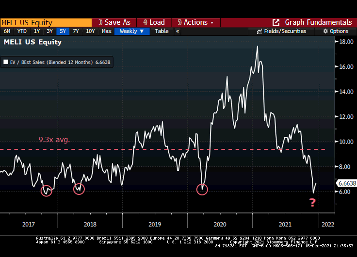The height and width of the screenshot is (257, 357).
Task: Click the MELI US Equity security field
Action: click(x=46, y=22)
